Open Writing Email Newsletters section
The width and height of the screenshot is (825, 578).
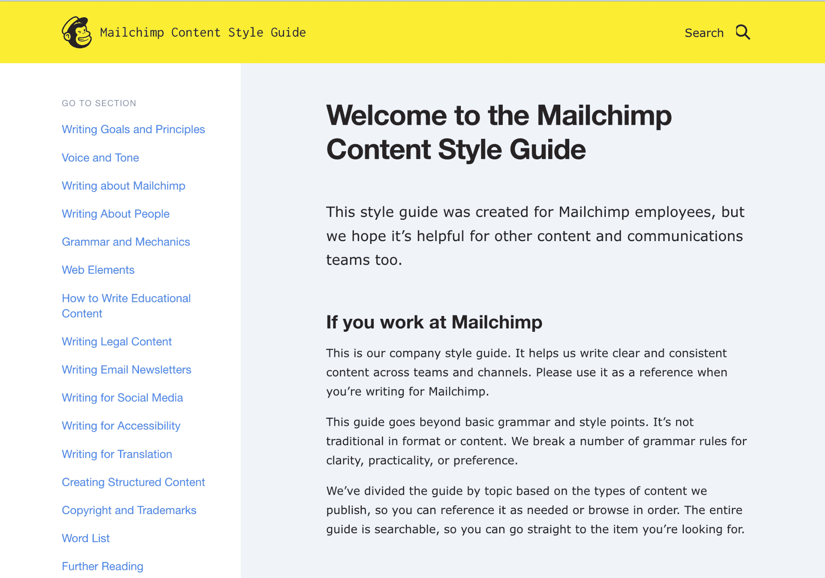pos(126,370)
